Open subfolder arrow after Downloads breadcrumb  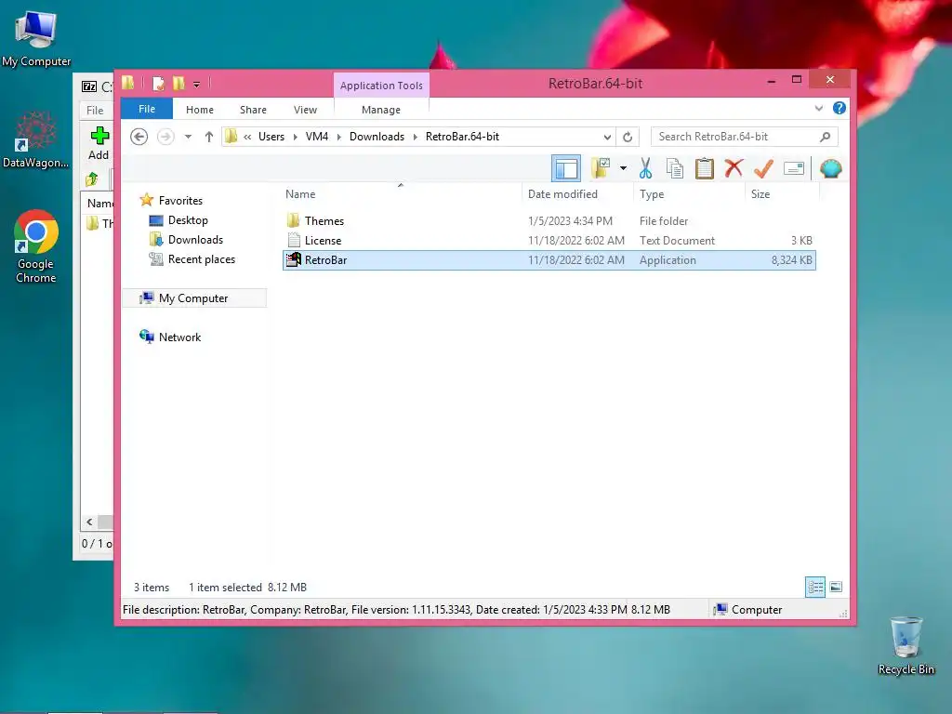point(416,137)
